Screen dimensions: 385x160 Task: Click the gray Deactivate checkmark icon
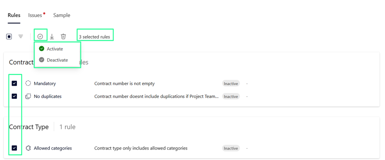42,60
